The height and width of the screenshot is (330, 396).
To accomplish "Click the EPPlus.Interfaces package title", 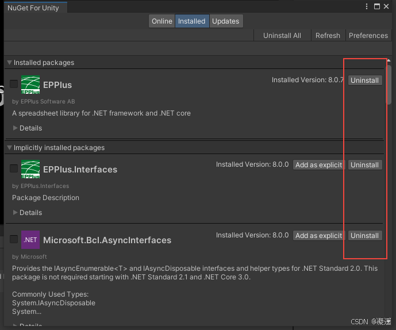I will tap(80, 169).
